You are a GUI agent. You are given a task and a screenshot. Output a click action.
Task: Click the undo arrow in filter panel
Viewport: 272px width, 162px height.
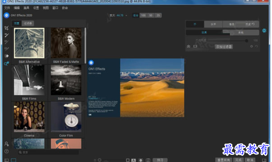[256, 47]
